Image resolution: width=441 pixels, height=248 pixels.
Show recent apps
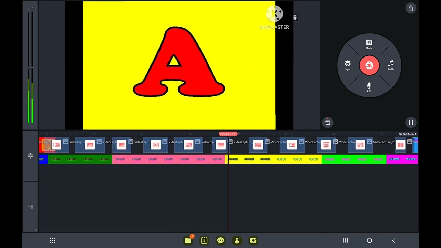tap(345, 240)
